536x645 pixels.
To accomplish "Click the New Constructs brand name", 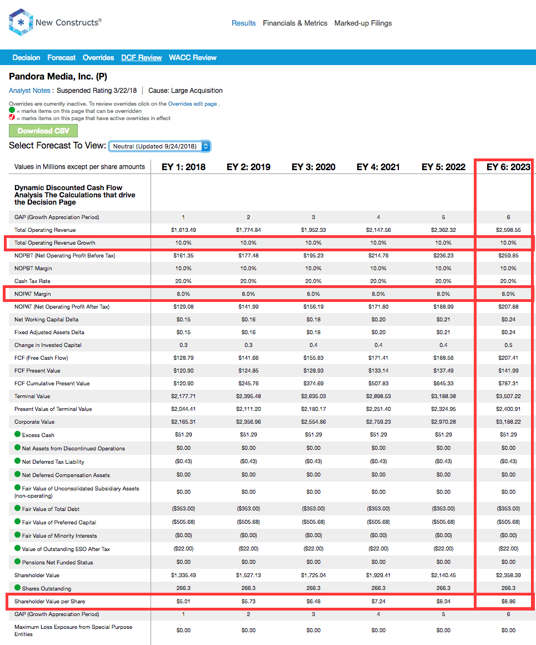I will (x=68, y=22).
